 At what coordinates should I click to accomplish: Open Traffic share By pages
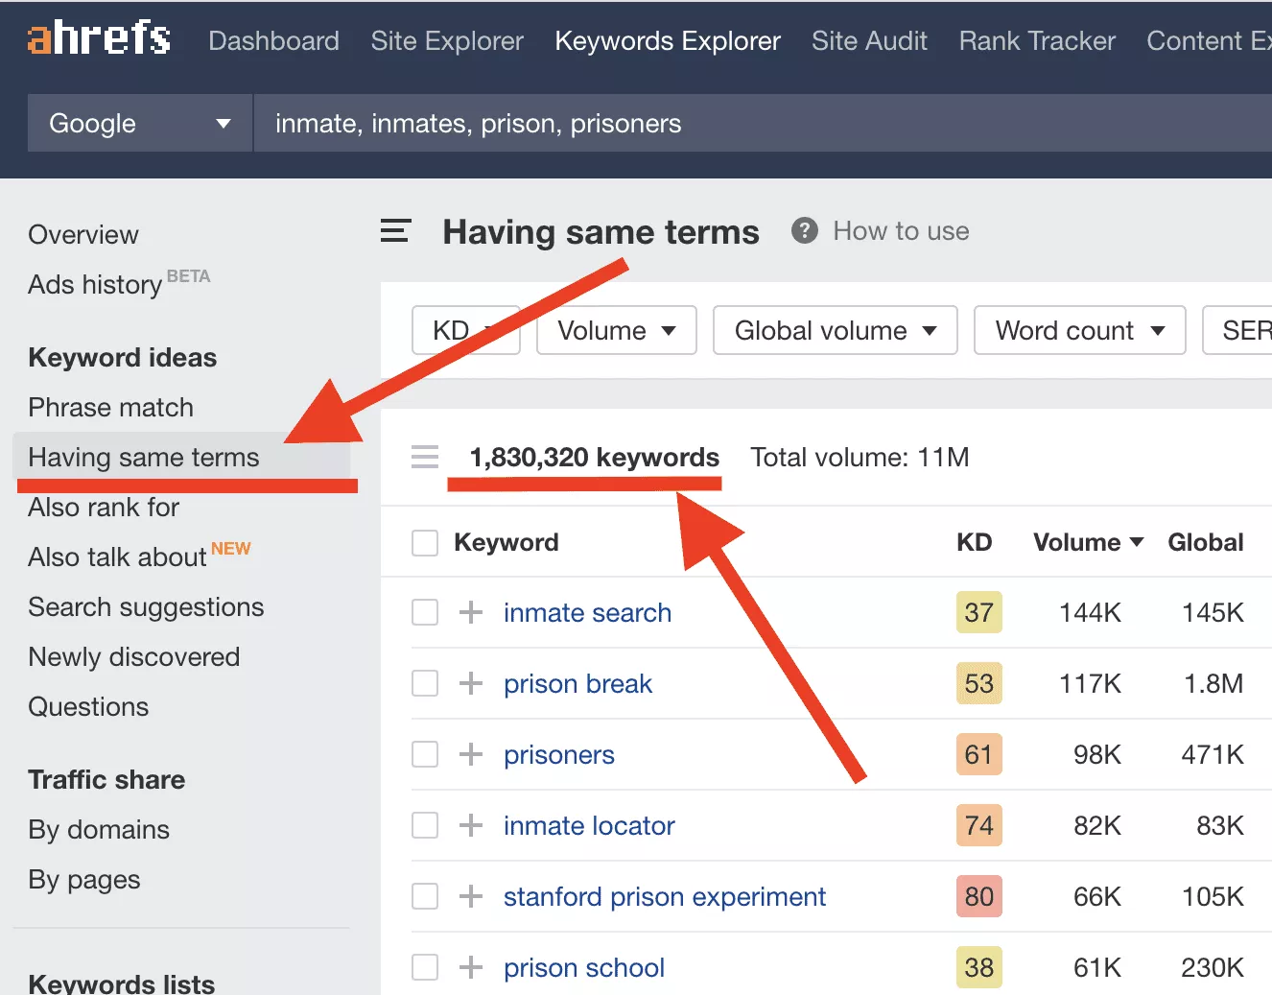[84, 879]
